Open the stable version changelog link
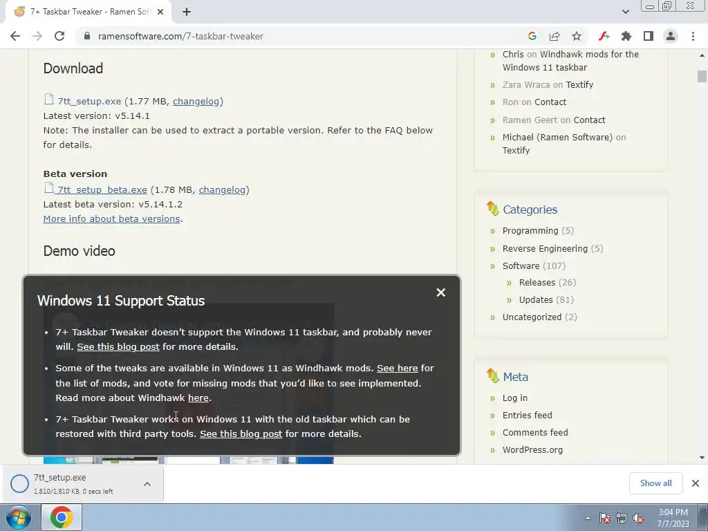Viewport: 708px width, 531px height. point(196,101)
